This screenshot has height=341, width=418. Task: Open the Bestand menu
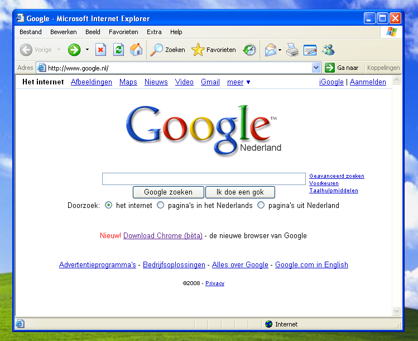31,32
